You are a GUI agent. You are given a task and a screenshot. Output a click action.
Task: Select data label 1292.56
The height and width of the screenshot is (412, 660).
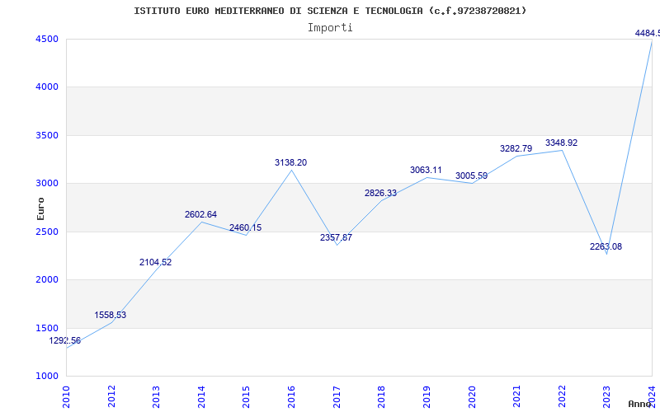pyautogui.click(x=65, y=340)
